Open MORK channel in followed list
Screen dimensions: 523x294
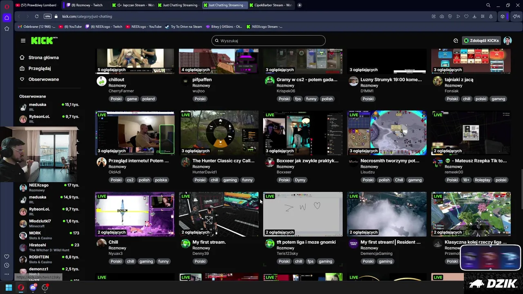point(49,235)
